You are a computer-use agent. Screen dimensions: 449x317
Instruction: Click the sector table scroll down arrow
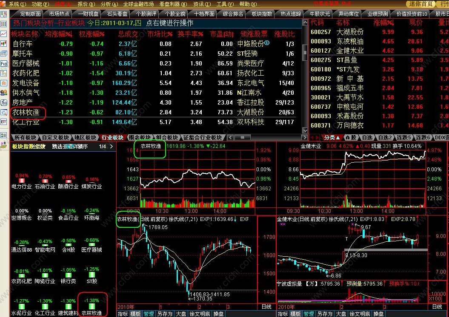[x=305, y=130]
